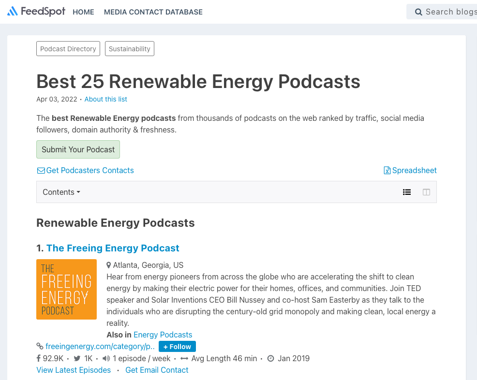This screenshot has width=477, height=380.
Task: Click the envelope icon beside Get Podcasters Contacts
Action: (x=41, y=171)
